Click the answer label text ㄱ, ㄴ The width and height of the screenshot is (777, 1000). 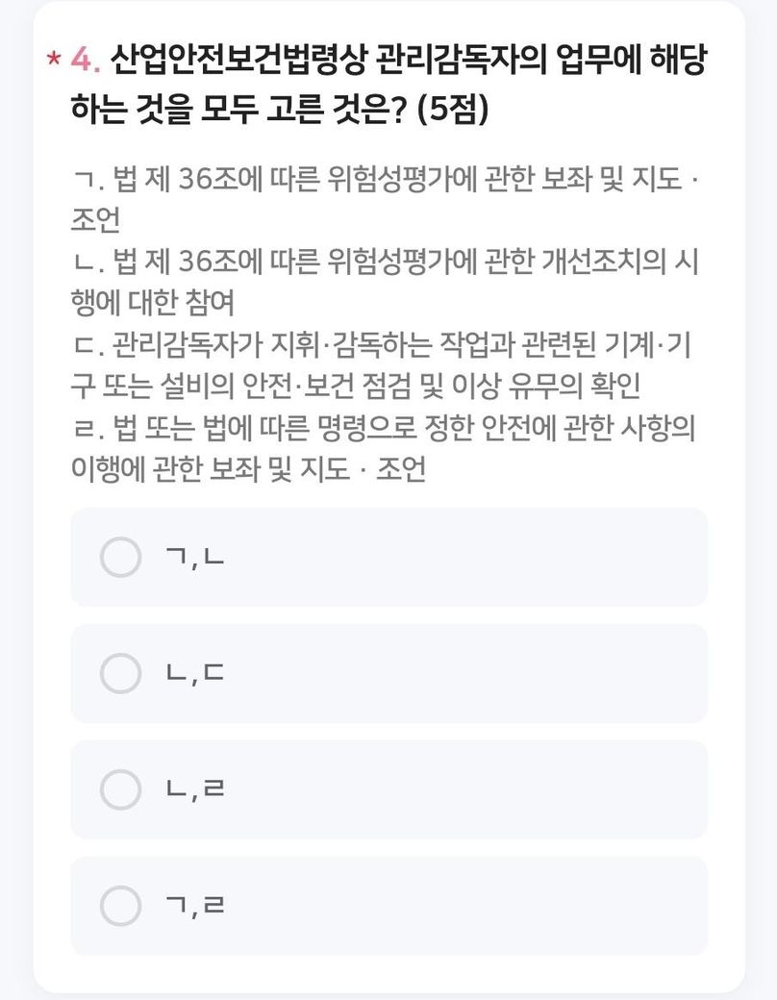point(195,558)
